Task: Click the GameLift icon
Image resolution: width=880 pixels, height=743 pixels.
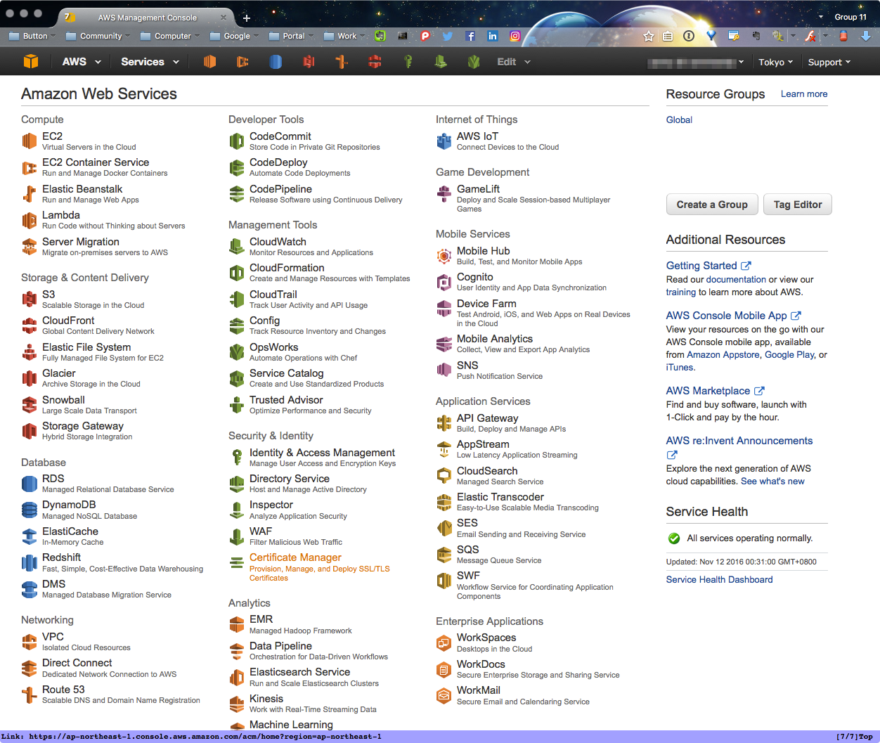Action: pyautogui.click(x=444, y=194)
